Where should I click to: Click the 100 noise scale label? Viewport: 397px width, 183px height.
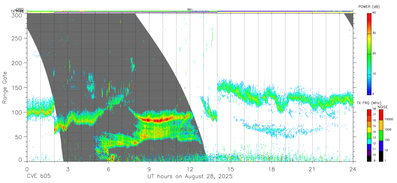[387, 140]
